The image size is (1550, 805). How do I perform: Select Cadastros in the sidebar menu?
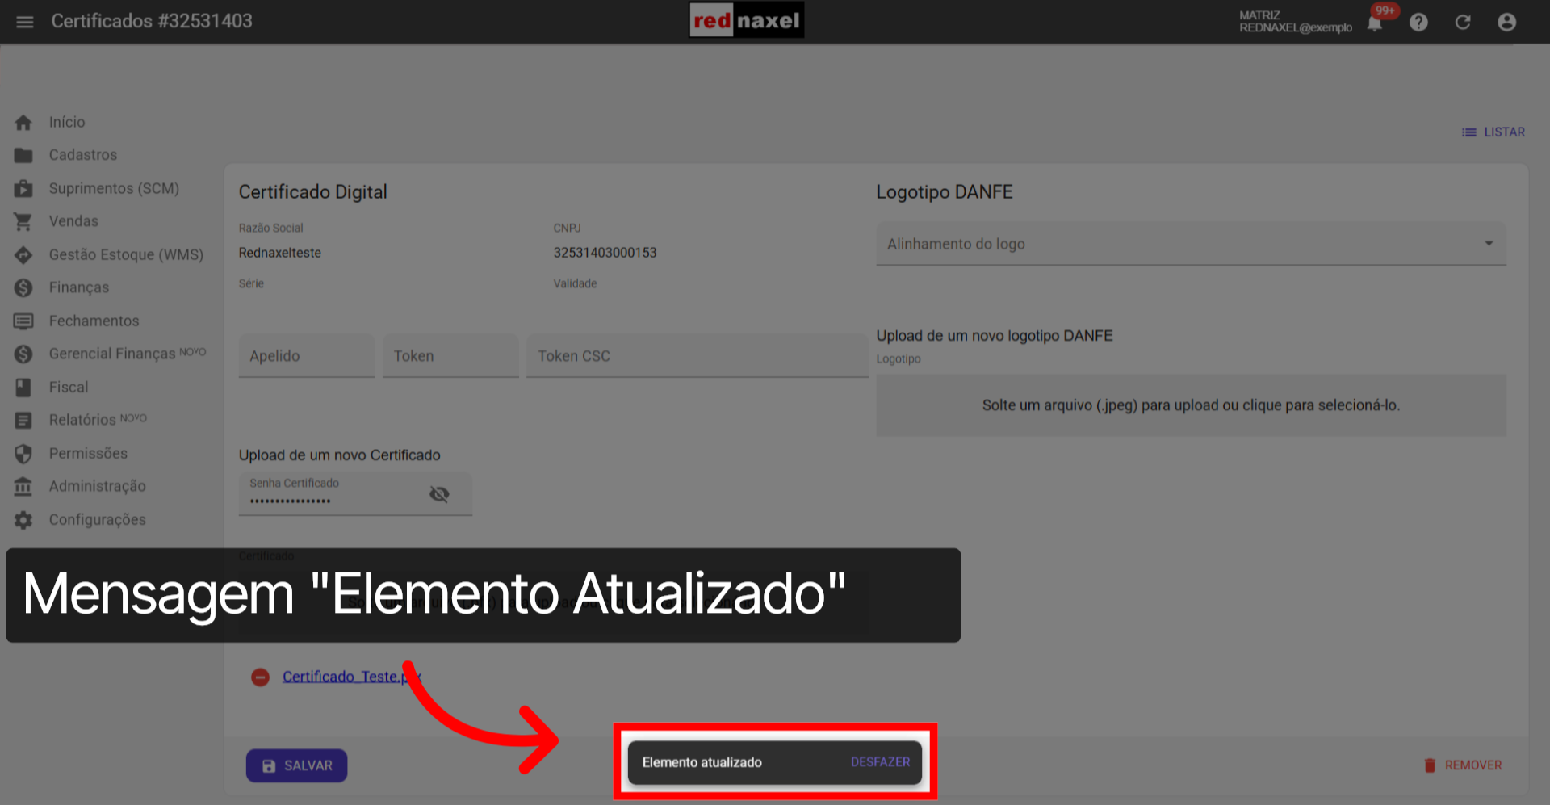tap(83, 154)
